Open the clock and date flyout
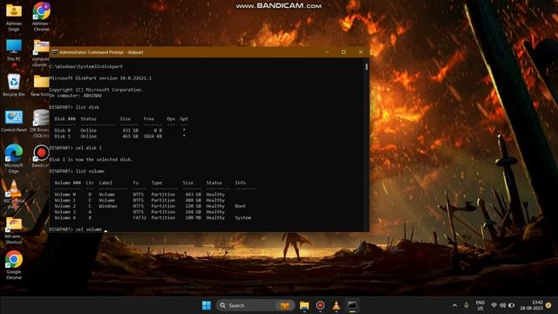558x314 pixels. click(x=531, y=305)
